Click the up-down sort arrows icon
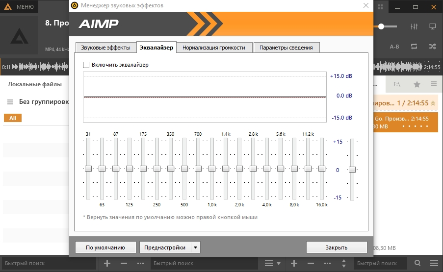The height and width of the screenshot is (272, 443). point(344,264)
